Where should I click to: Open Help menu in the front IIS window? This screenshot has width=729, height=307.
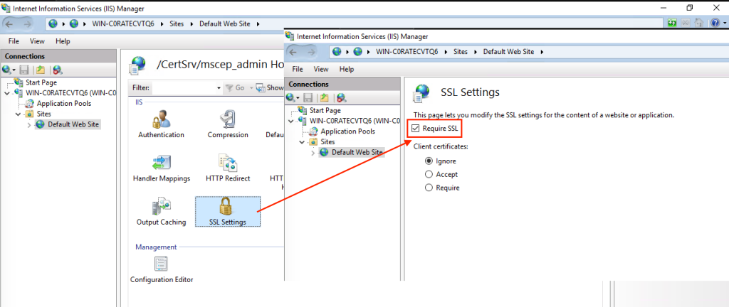(347, 69)
